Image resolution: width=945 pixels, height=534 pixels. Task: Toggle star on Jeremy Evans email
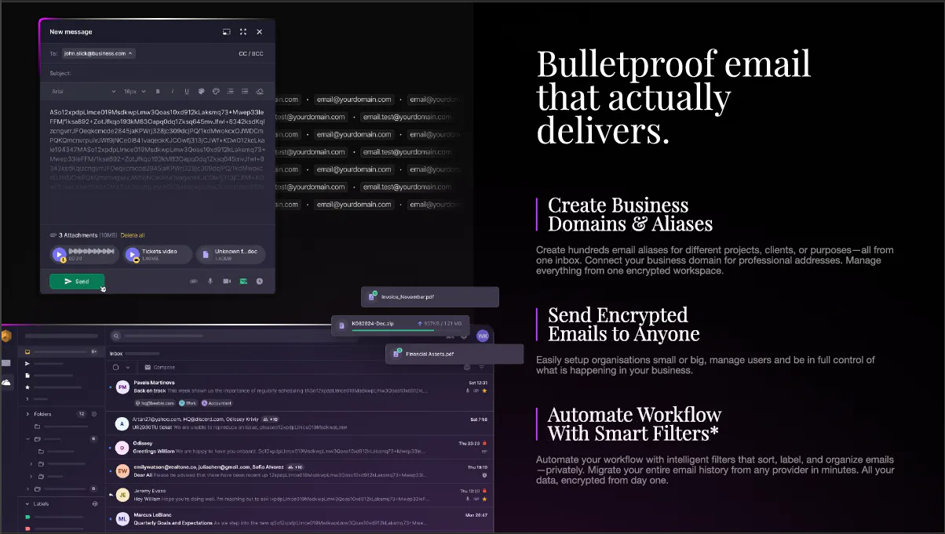click(x=484, y=499)
